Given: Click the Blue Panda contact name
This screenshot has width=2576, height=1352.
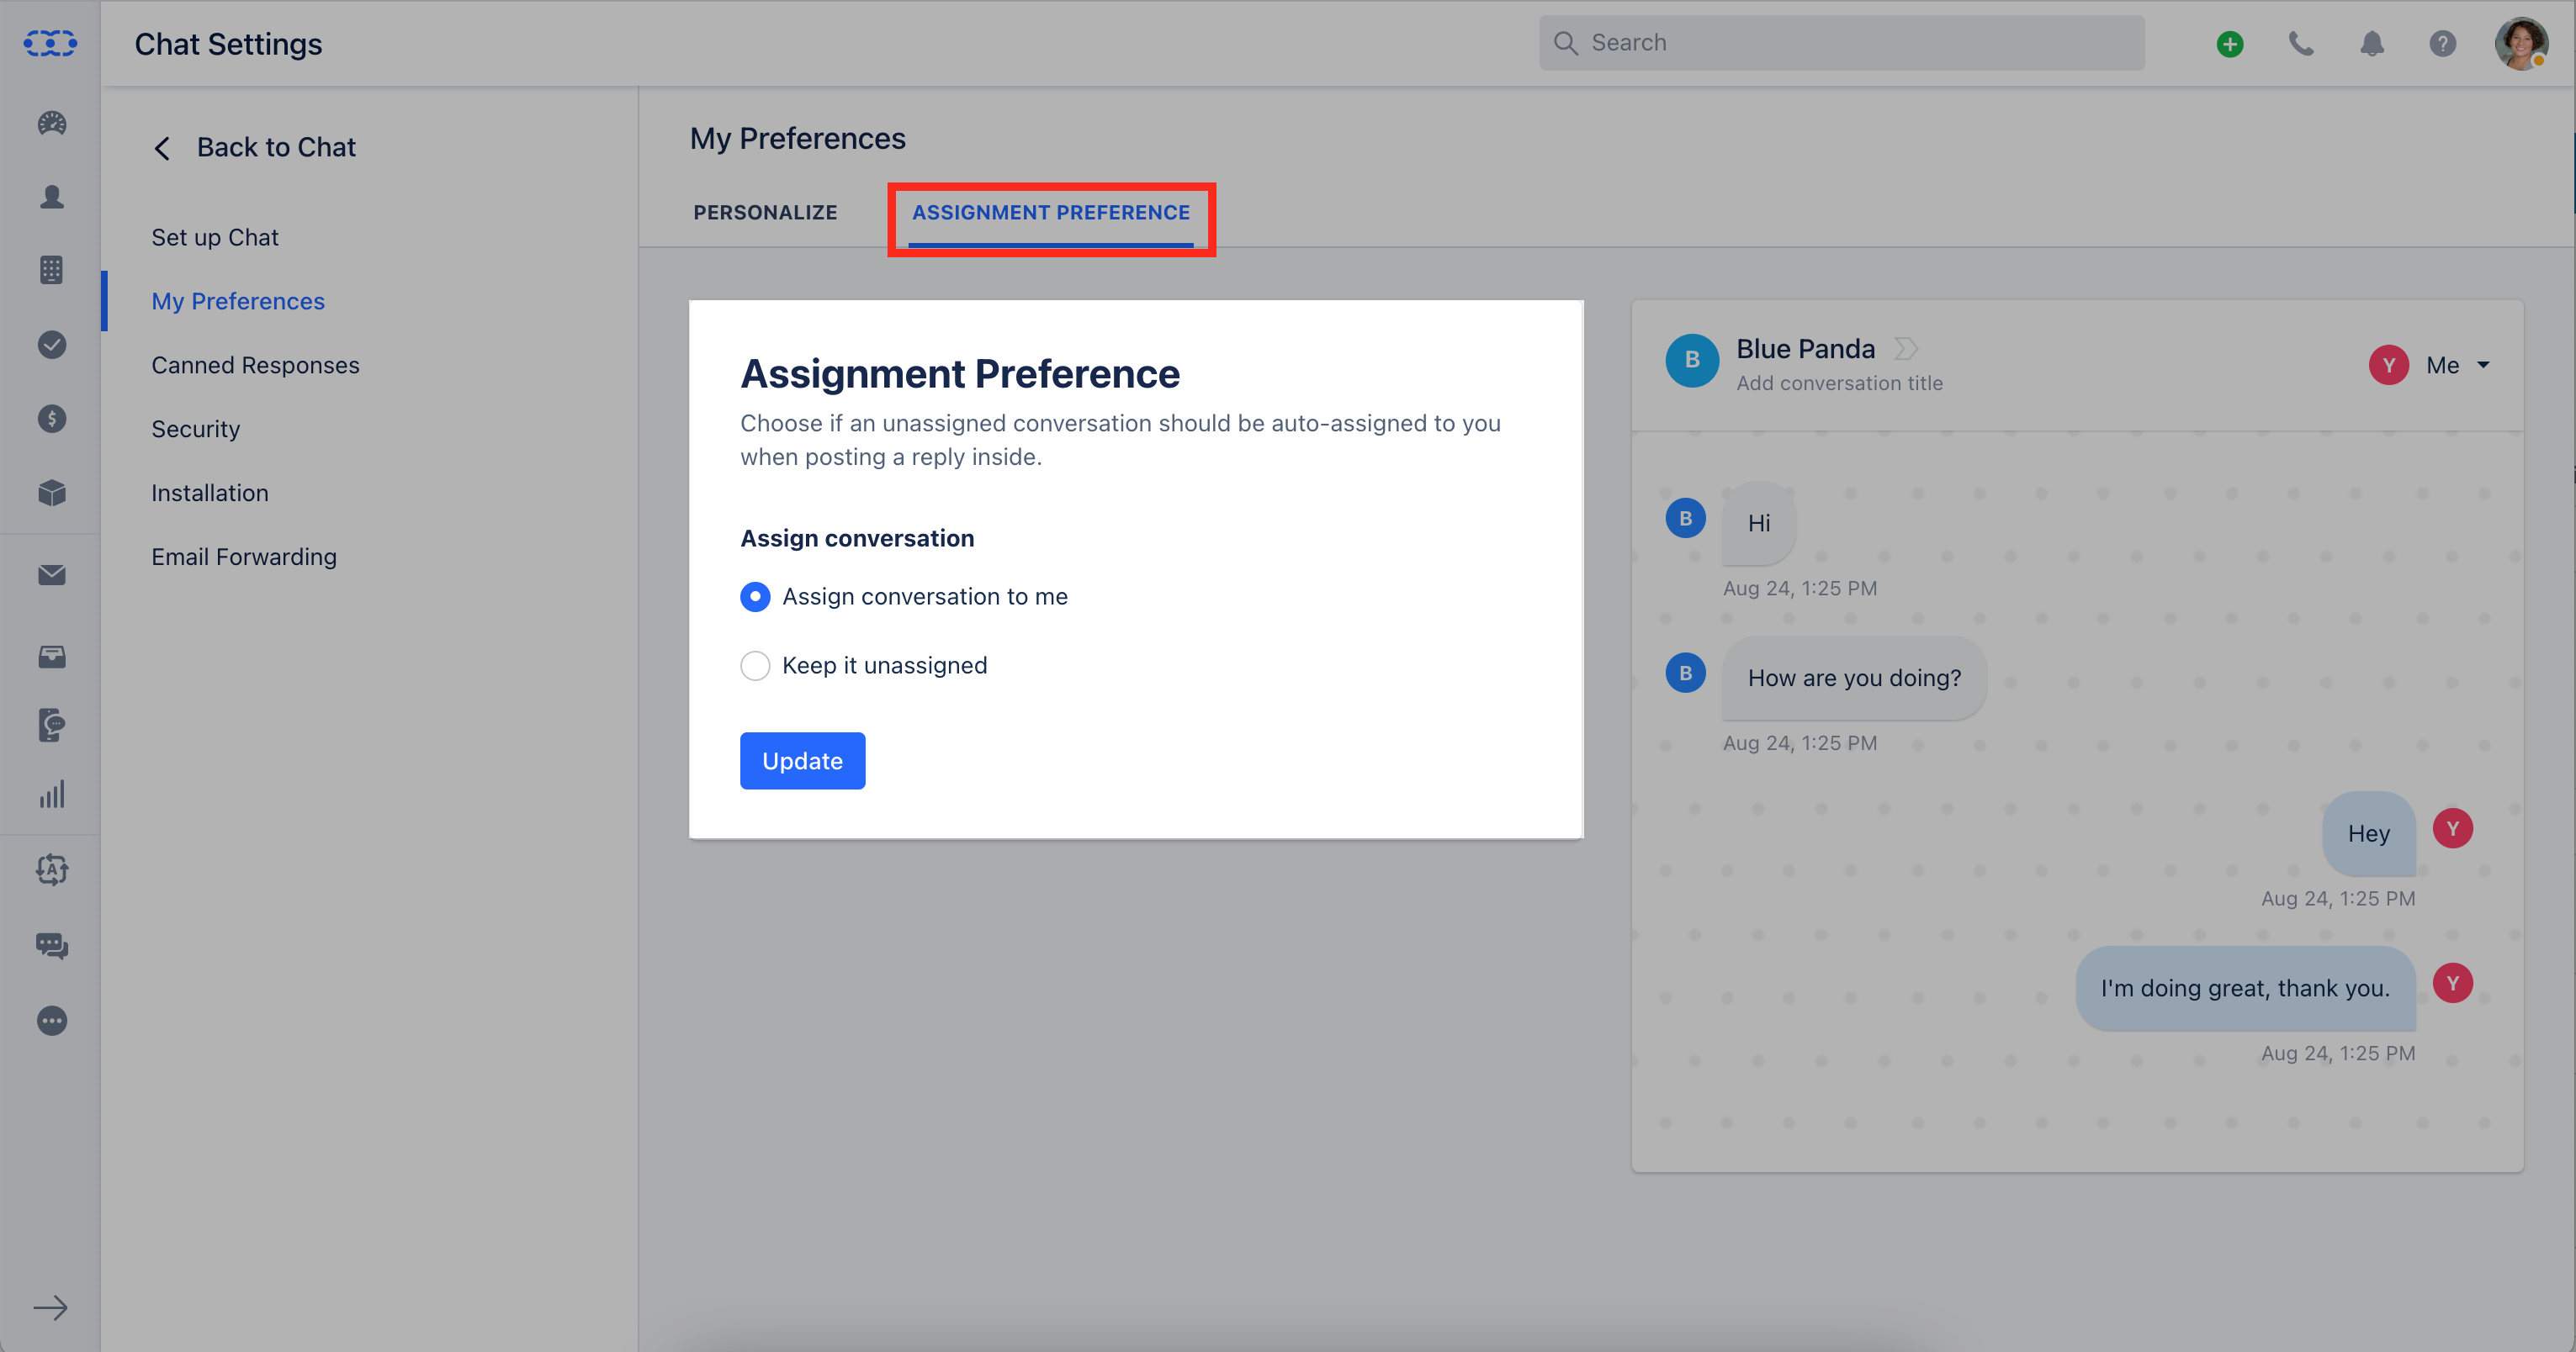Looking at the screenshot, I should 1805,349.
